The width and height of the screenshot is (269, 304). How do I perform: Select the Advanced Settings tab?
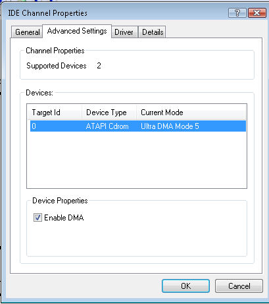pyautogui.click(x=77, y=31)
